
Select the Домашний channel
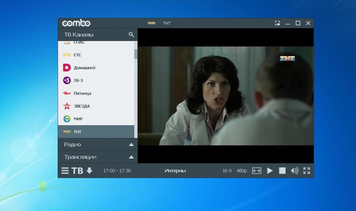tap(96, 67)
